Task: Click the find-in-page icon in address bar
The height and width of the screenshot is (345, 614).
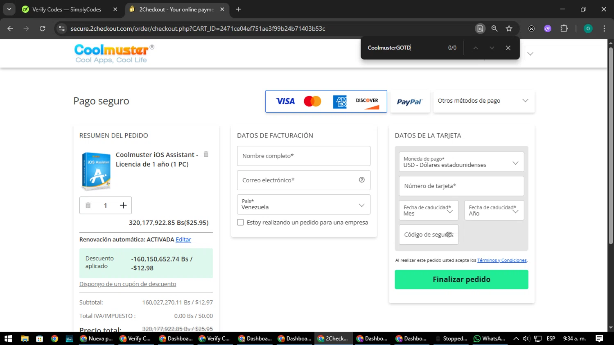Action: click(x=480, y=29)
